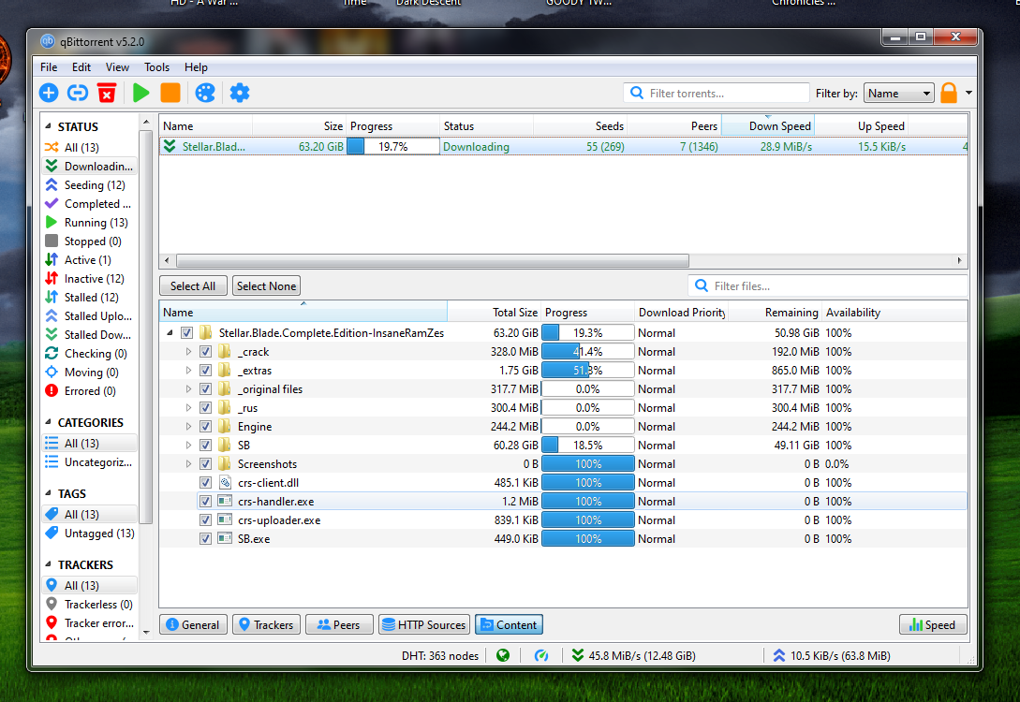Click the orange Stop torrent icon
Image resolution: width=1020 pixels, height=702 pixels.
pos(170,93)
